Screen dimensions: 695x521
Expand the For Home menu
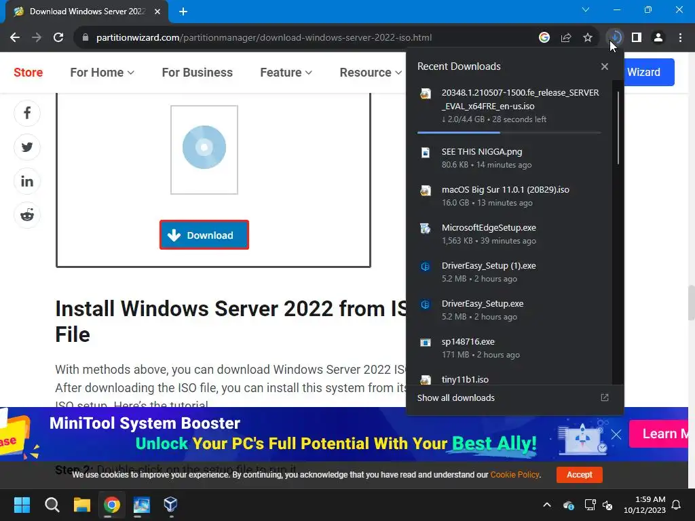(x=102, y=72)
